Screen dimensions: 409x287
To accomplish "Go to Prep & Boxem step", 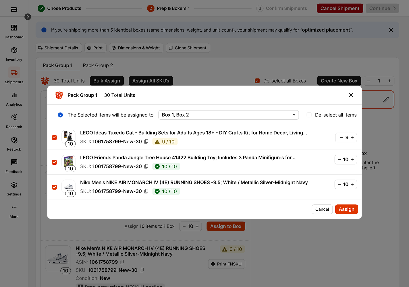I will pos(168,8).
